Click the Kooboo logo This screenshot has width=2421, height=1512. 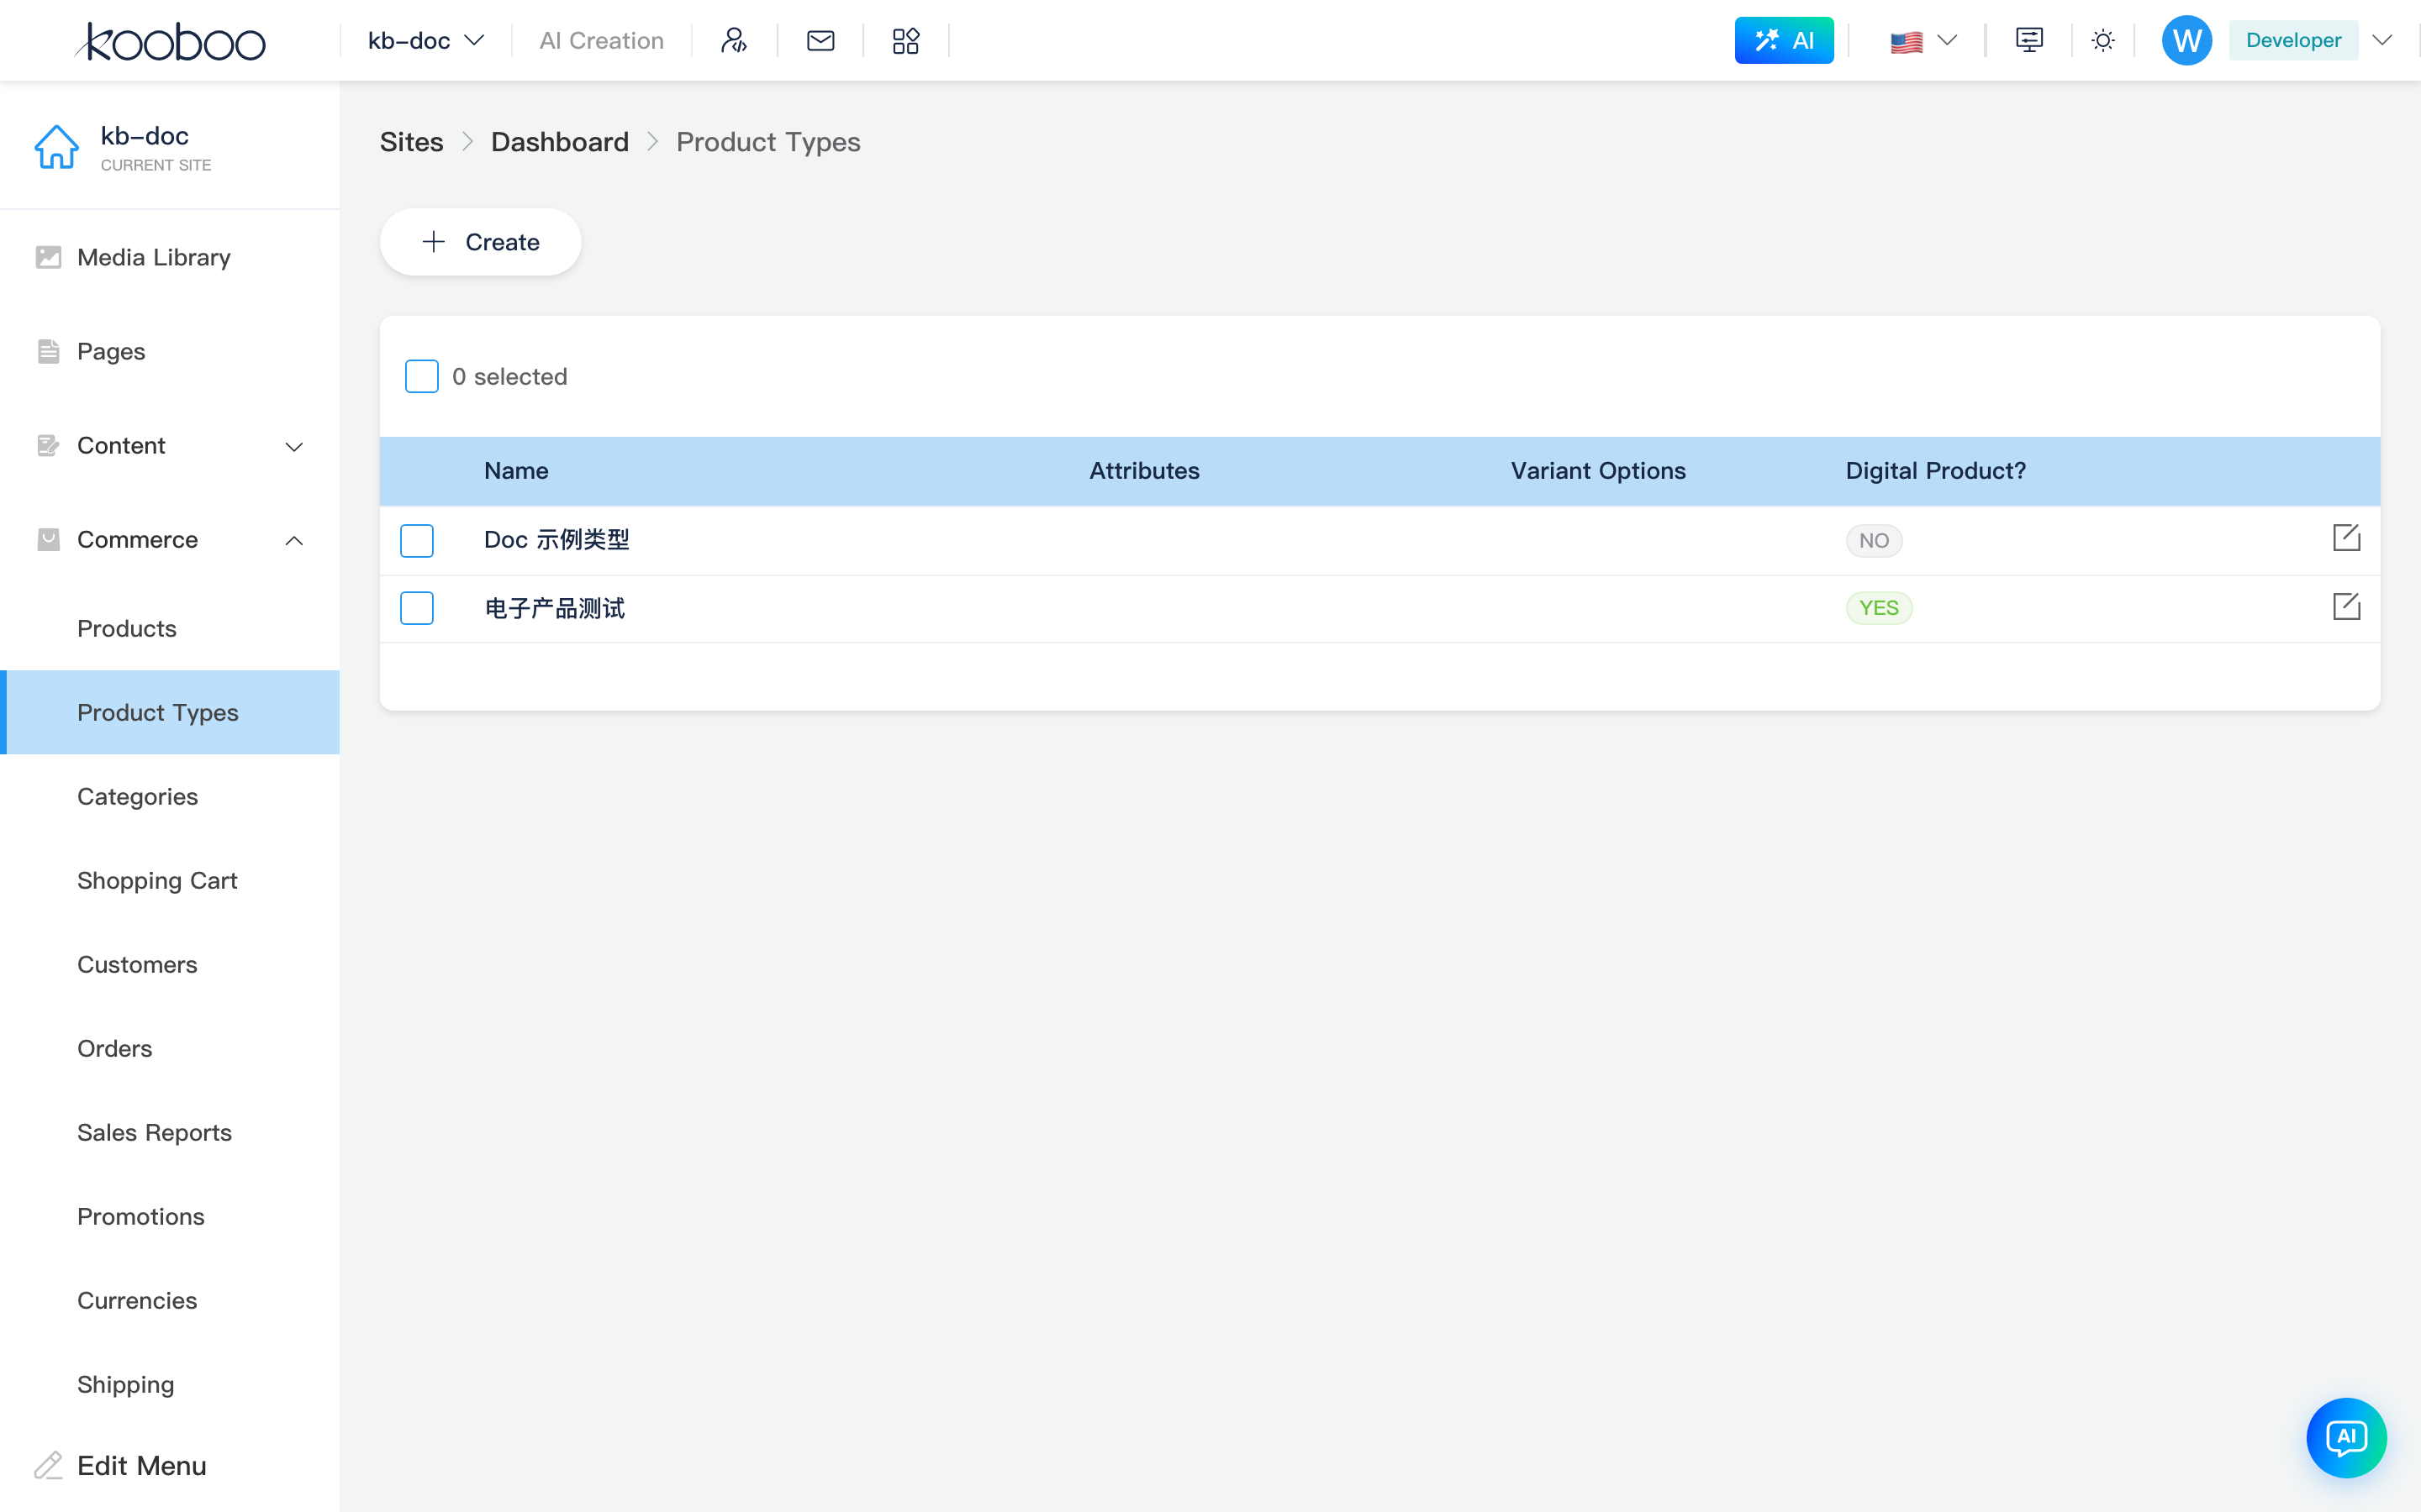coord(170,41)
